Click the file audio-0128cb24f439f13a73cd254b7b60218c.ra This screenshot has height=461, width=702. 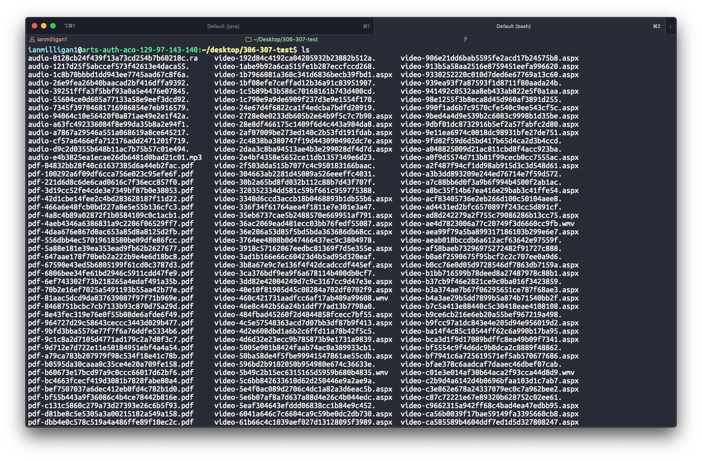tap(113, 58)
